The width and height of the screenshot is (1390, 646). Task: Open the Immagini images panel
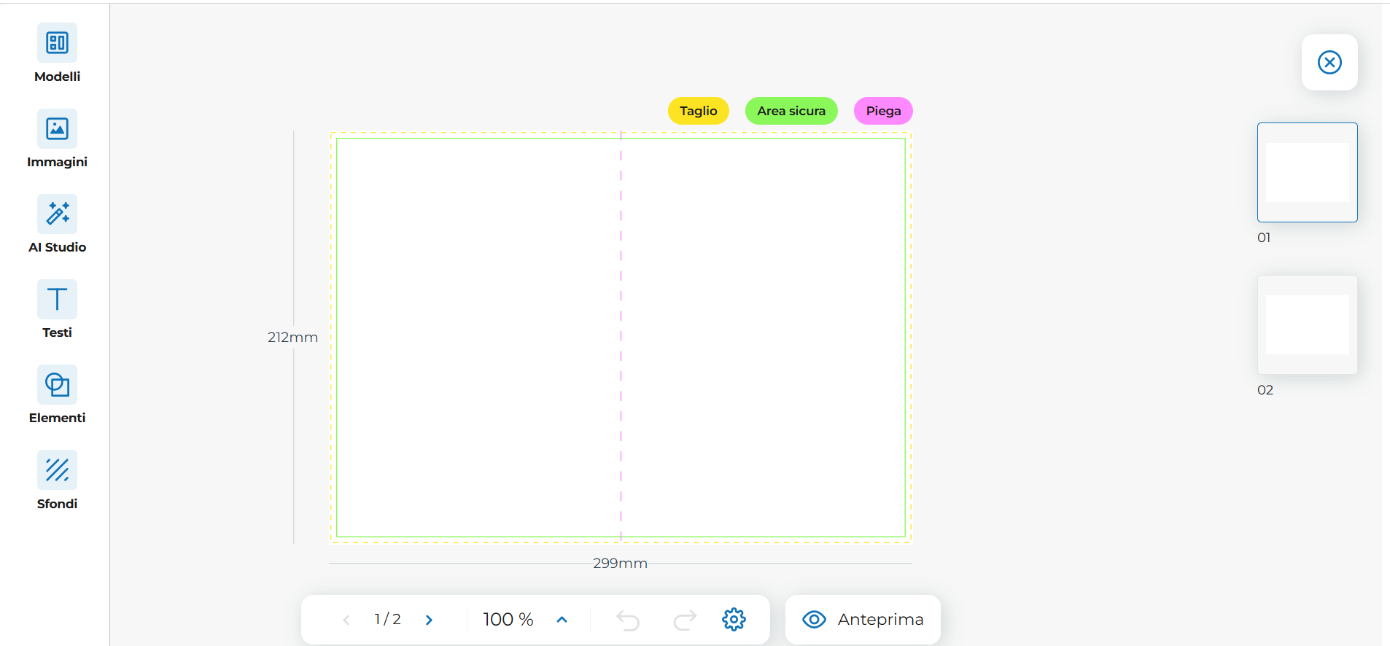click(x=57, y=129)
